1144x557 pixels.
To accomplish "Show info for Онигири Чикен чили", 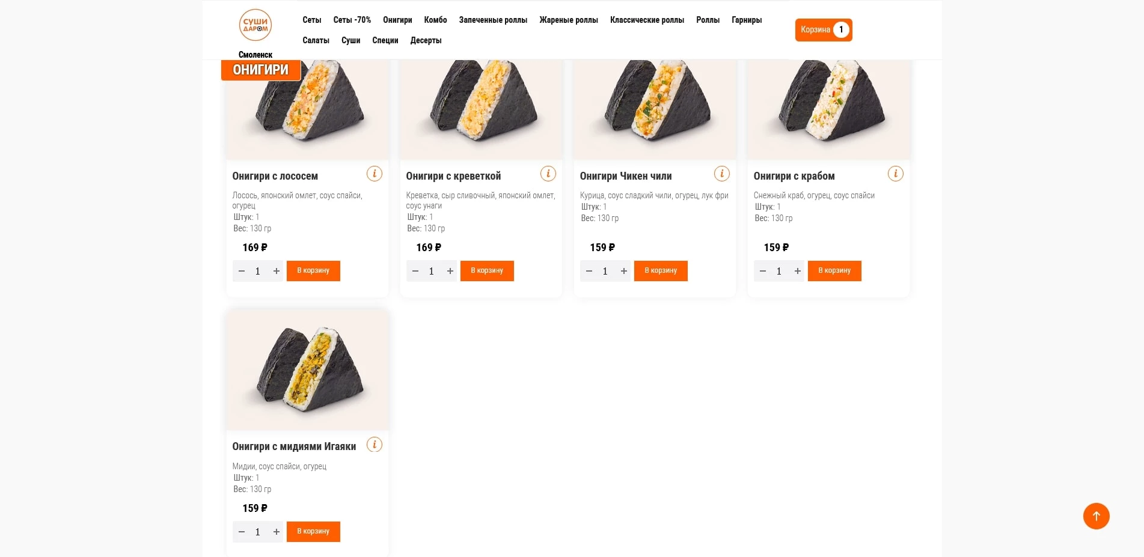I will [721, 174].
